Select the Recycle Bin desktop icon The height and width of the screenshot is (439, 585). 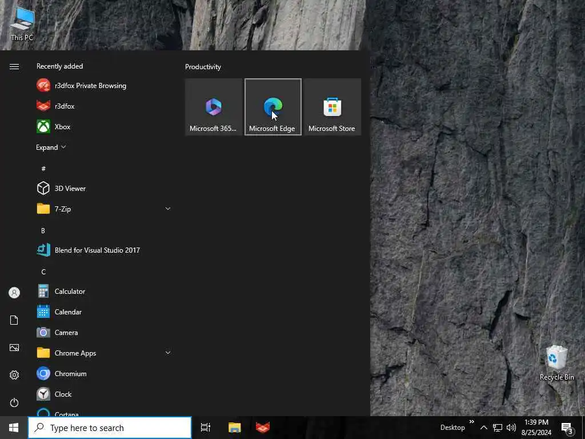tap(556, 363)
